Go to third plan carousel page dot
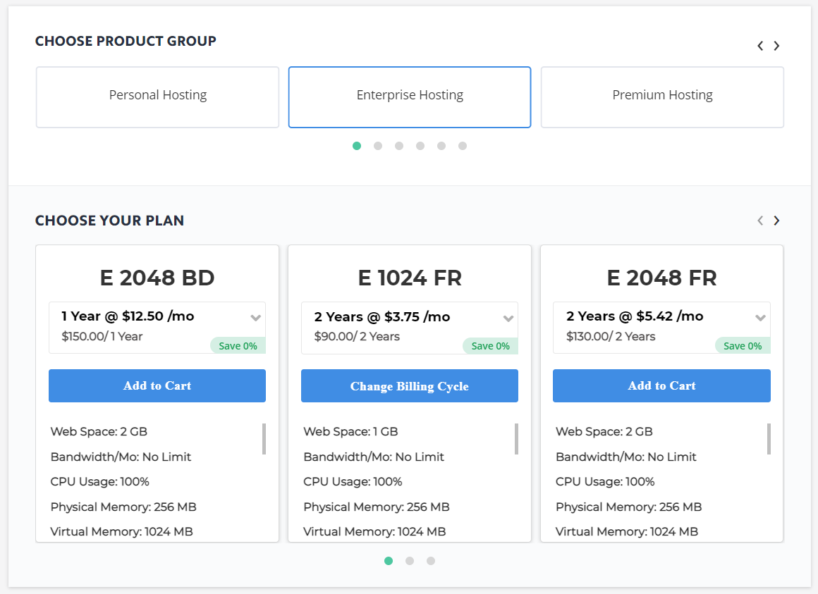Viewport: 818px width, 594px height. pyautogui.click(x=431, y=561)
